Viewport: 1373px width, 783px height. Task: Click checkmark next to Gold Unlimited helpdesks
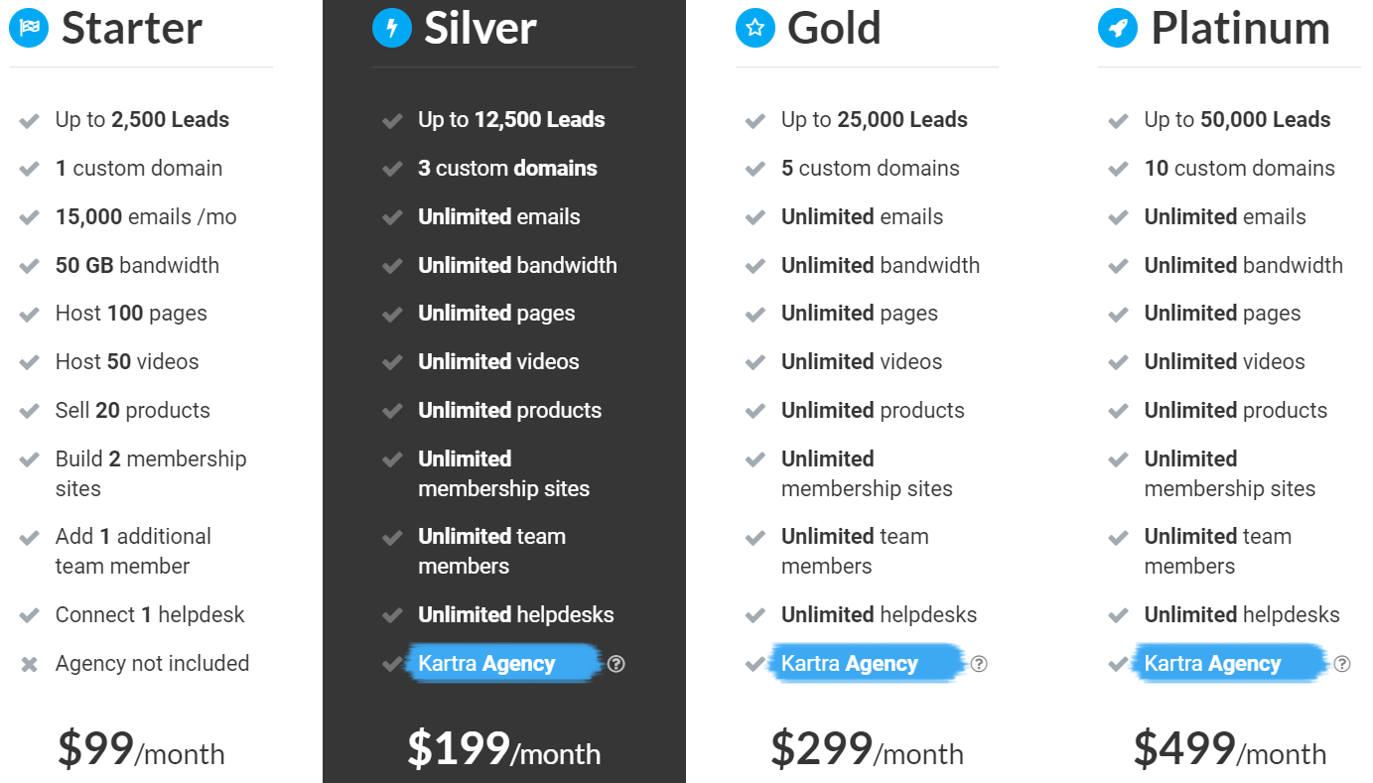pos(755,616)
